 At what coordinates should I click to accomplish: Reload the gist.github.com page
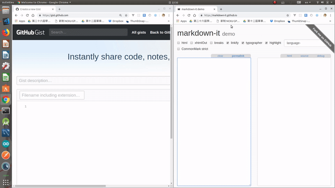click(27, 15)
